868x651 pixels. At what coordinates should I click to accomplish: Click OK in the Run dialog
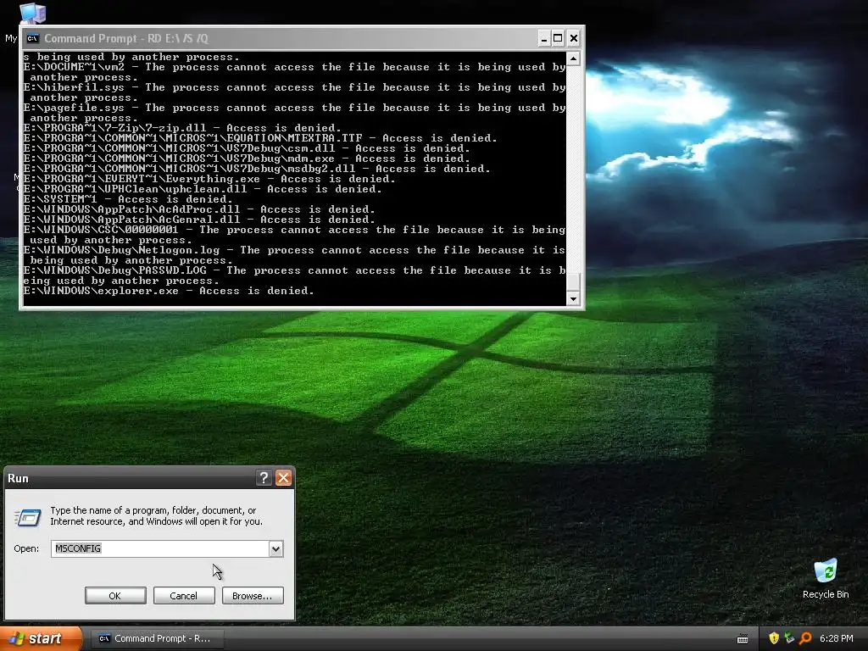tap(115, 596)
